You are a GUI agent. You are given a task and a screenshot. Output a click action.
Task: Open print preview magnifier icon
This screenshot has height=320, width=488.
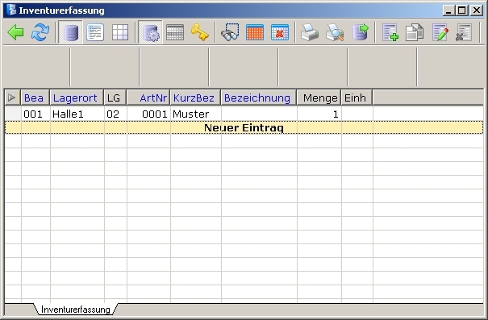pyautogui.click(x=335, y=32)
